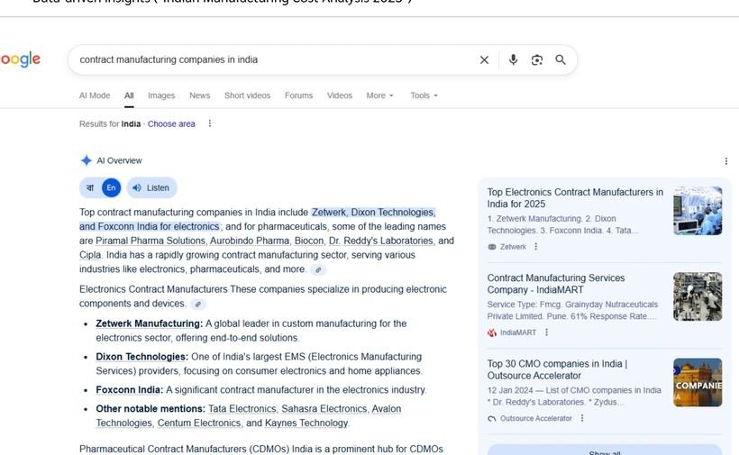Open Zetwerk result thumbnail image
The image size is (739, 455).
tap(698, 211)
